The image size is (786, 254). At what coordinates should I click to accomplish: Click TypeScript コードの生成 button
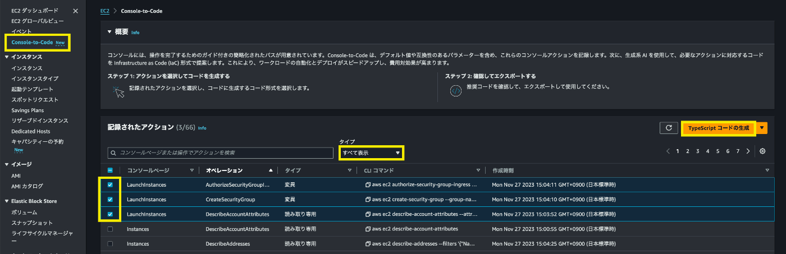[719, 128]
